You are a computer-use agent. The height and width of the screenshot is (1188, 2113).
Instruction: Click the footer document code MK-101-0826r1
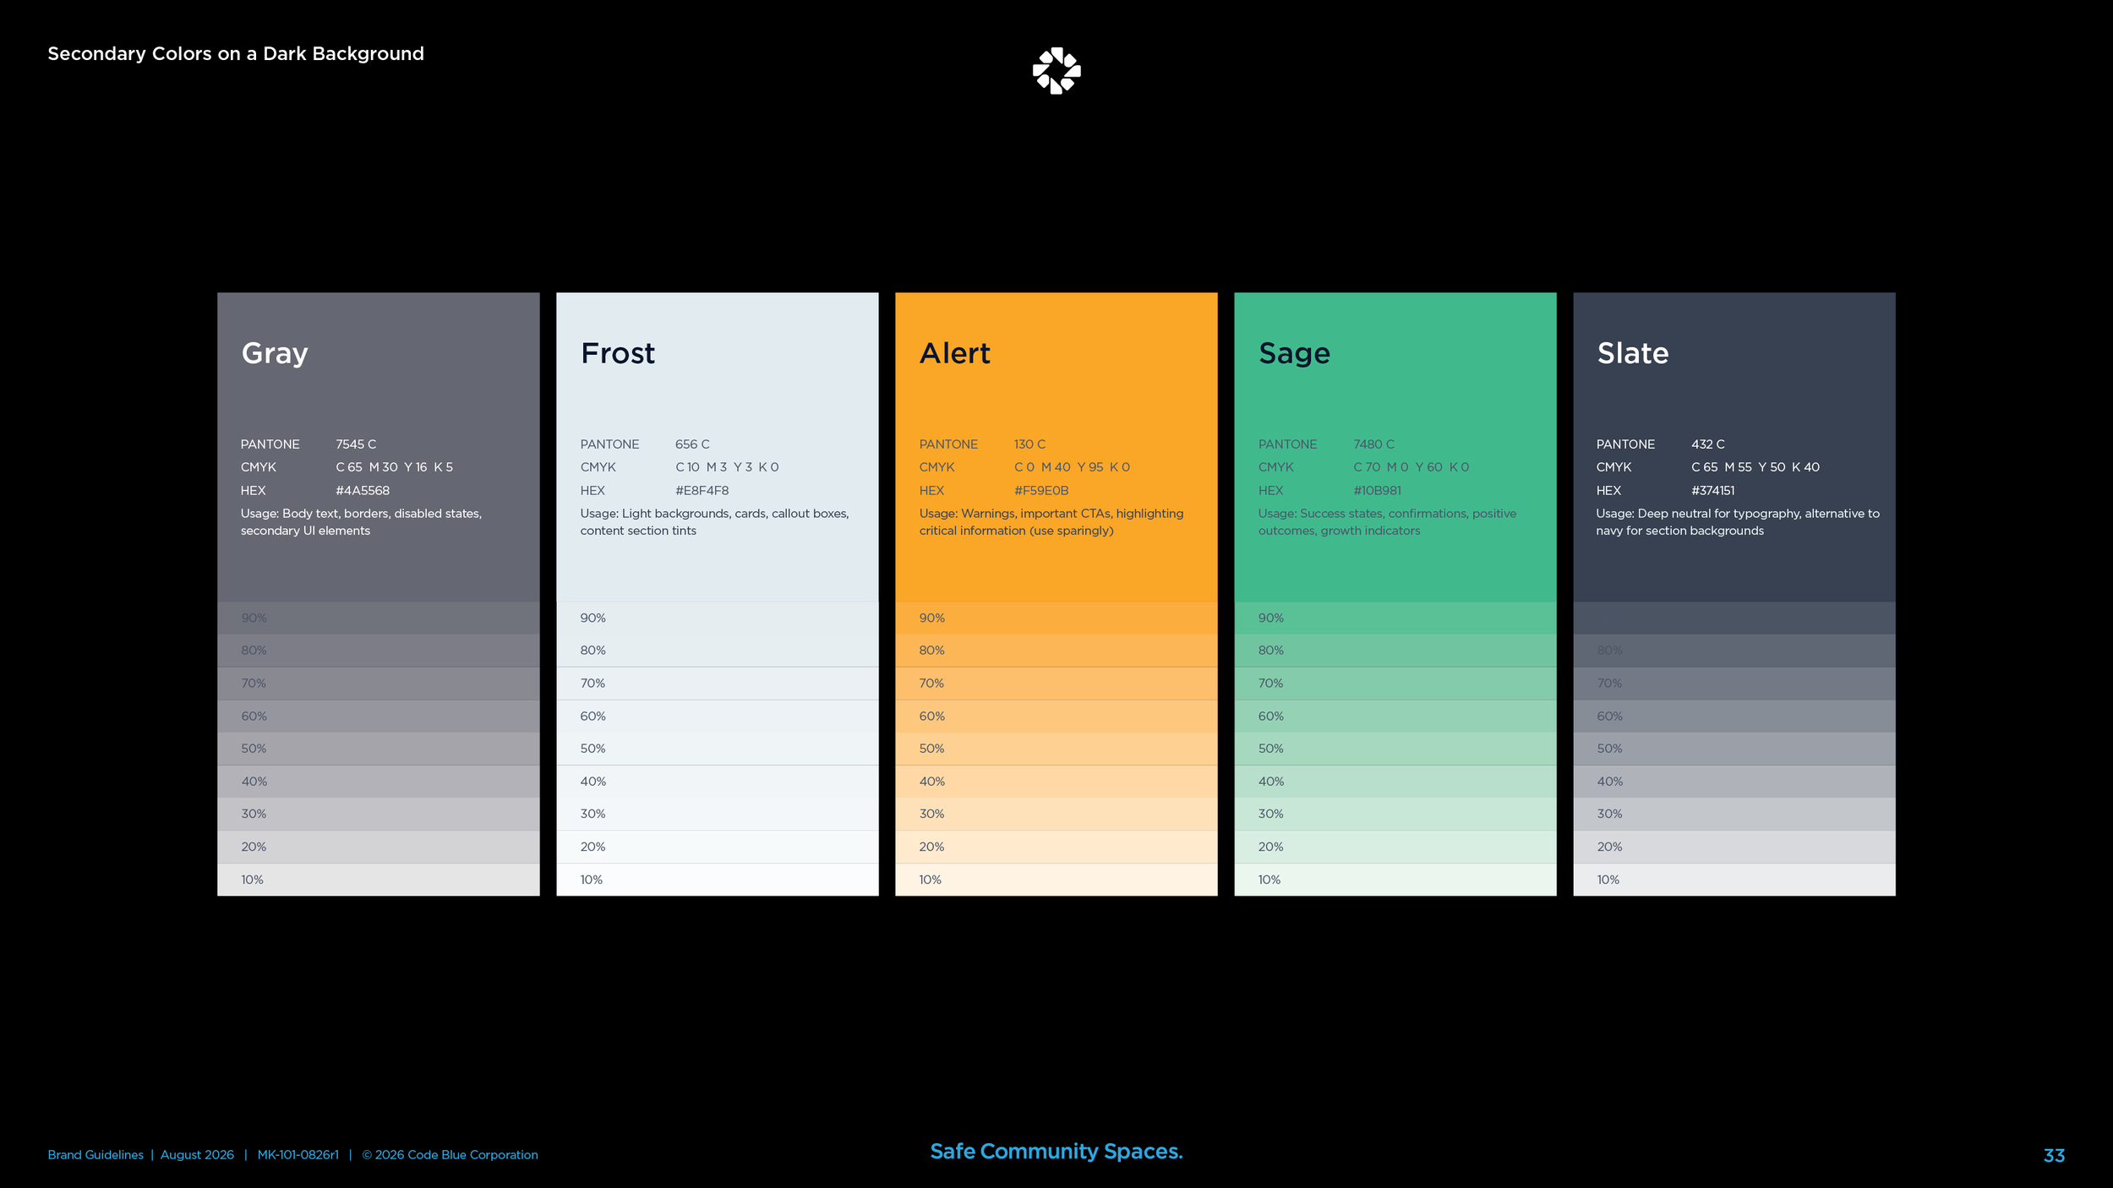(x=298, y=1155)
